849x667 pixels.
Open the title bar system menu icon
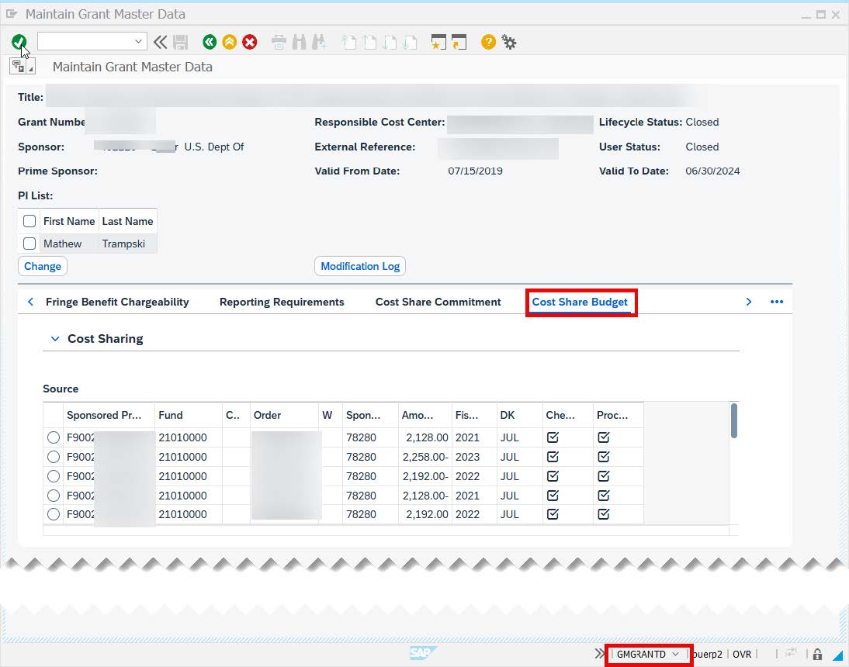[x=12, y=14]
